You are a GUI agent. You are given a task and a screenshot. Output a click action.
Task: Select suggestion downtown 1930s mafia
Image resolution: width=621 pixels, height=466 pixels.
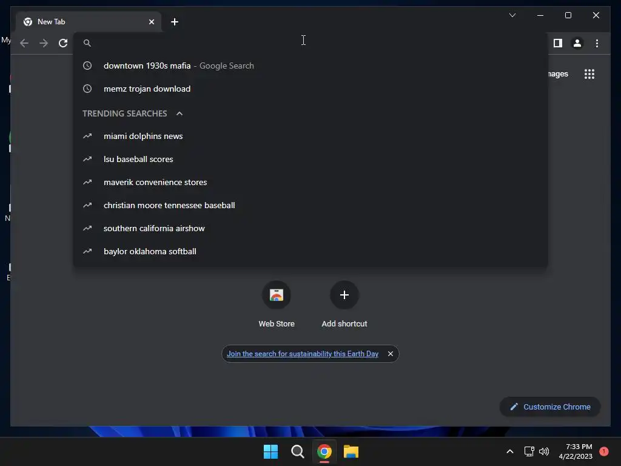point(311,66)
